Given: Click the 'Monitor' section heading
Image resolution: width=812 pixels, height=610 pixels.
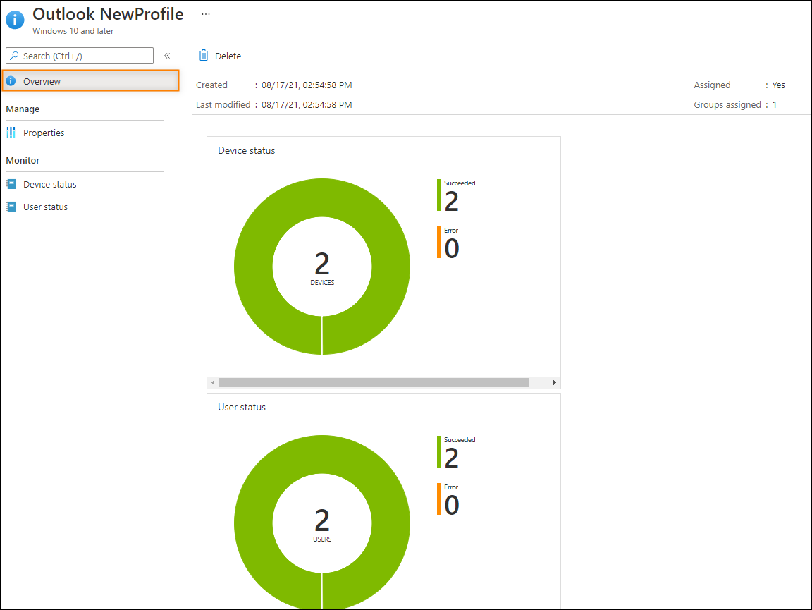Looking at the screenshot, I should tap(23, 160).
